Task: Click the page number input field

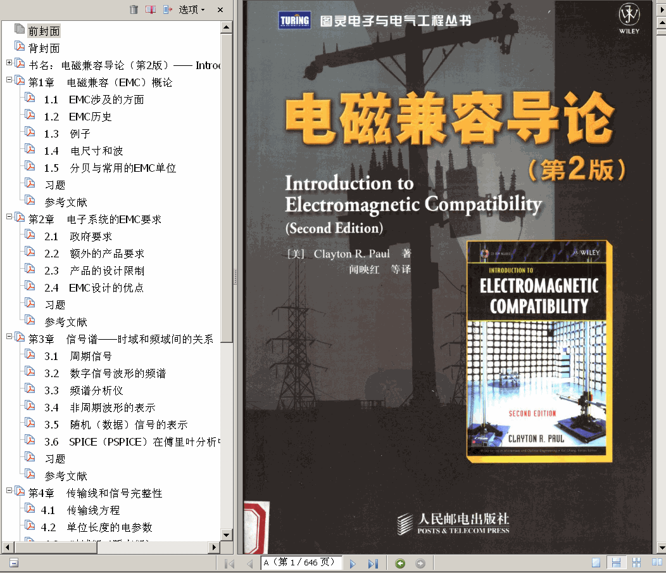Action: pyautogui.click(x=301, y=563)
